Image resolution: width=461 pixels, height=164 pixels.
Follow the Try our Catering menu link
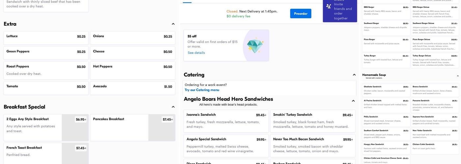(202, 90)
